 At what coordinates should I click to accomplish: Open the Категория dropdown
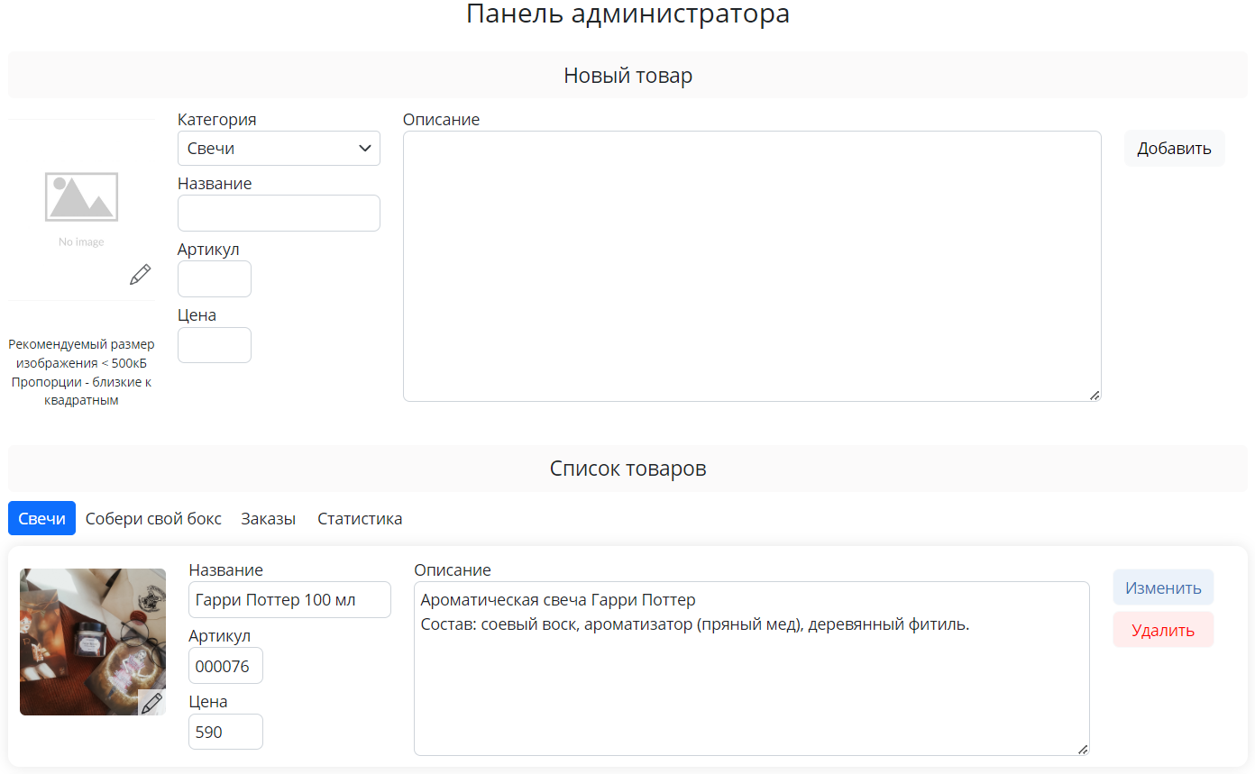click(279, 149)
